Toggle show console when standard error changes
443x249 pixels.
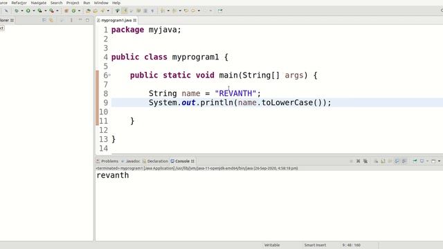pyautogui.click(x=404, y=161)
